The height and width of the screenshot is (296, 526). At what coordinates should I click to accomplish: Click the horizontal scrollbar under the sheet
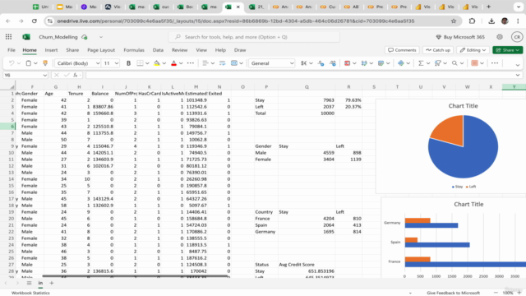tap(135, 276)
